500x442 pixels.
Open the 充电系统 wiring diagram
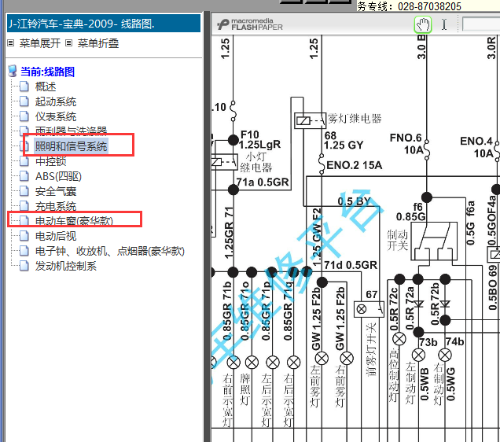pos(56,206)
